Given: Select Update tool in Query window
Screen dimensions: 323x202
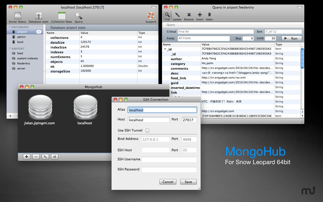Looking at the screenshot, I should pos(177,16).
